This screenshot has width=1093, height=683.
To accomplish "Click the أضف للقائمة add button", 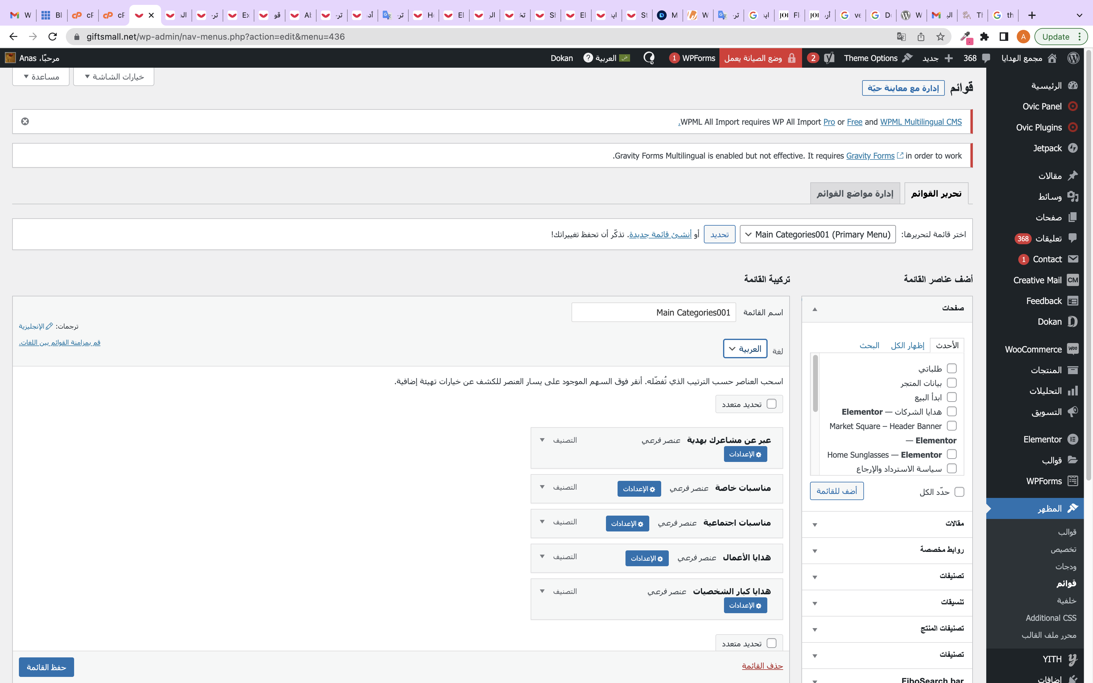I will [837, 491].
